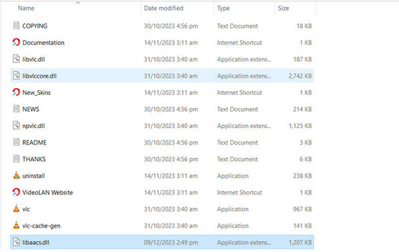
Task: Click the 214 KB size value
Action: pos(303,109)
